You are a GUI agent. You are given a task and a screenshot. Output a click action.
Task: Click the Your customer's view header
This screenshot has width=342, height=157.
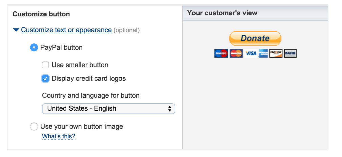[x=222, y=13]
